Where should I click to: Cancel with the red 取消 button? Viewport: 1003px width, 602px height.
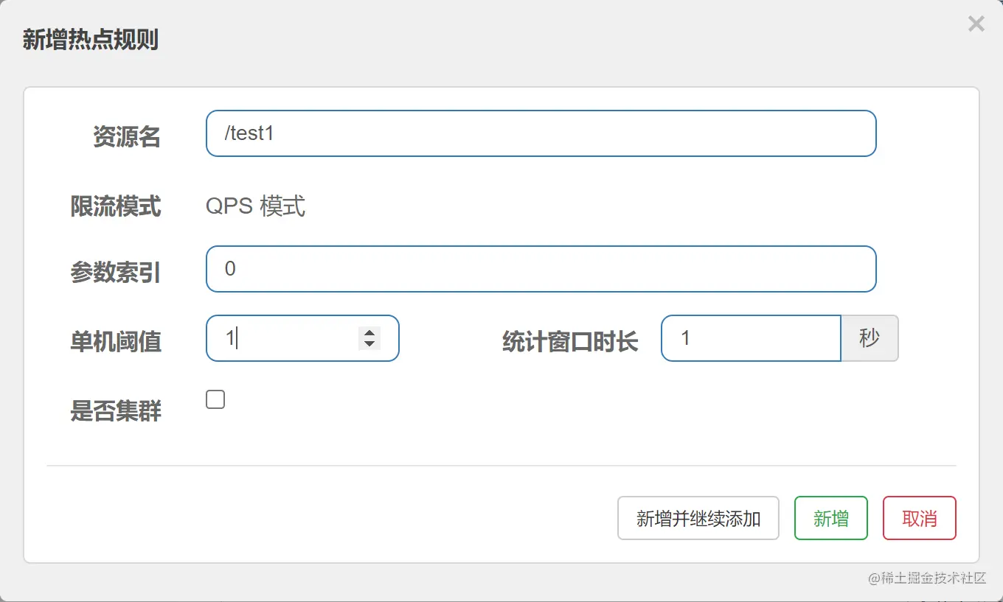tap(920, 518)
